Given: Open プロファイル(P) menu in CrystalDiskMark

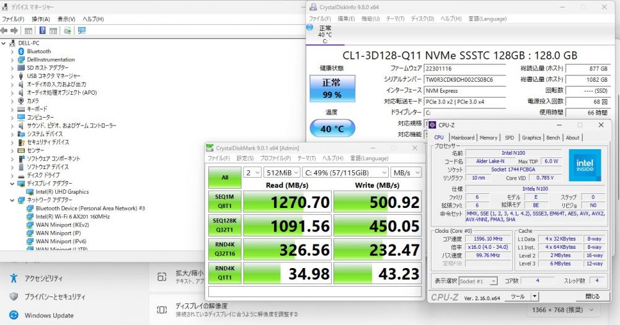Looking at the screenshot, I should point(275,158).
